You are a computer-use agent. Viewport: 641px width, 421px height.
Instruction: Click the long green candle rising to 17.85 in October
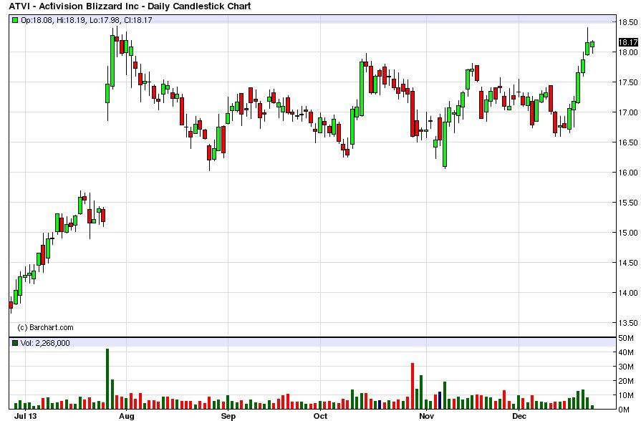point(362,88)
